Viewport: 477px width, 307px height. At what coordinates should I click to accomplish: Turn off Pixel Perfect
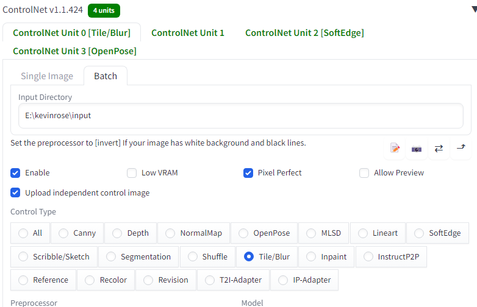coord(248,173)
